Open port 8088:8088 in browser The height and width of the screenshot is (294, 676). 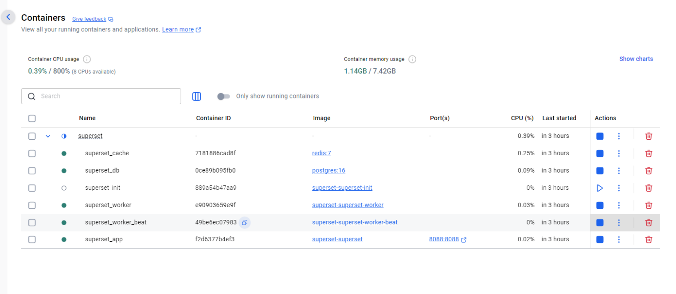click(444, 239)
